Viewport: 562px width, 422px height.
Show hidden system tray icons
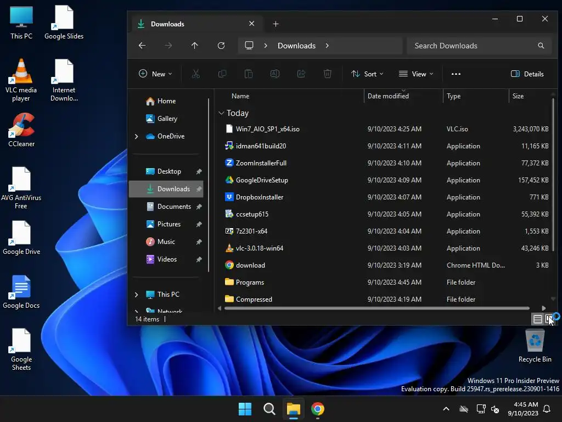click(446, 409)
